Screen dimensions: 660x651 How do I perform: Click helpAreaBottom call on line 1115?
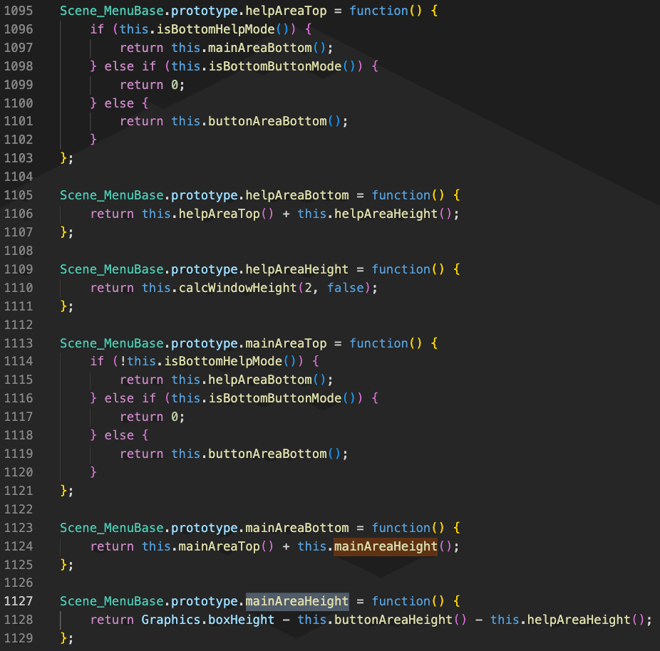(x=259, y=380)
